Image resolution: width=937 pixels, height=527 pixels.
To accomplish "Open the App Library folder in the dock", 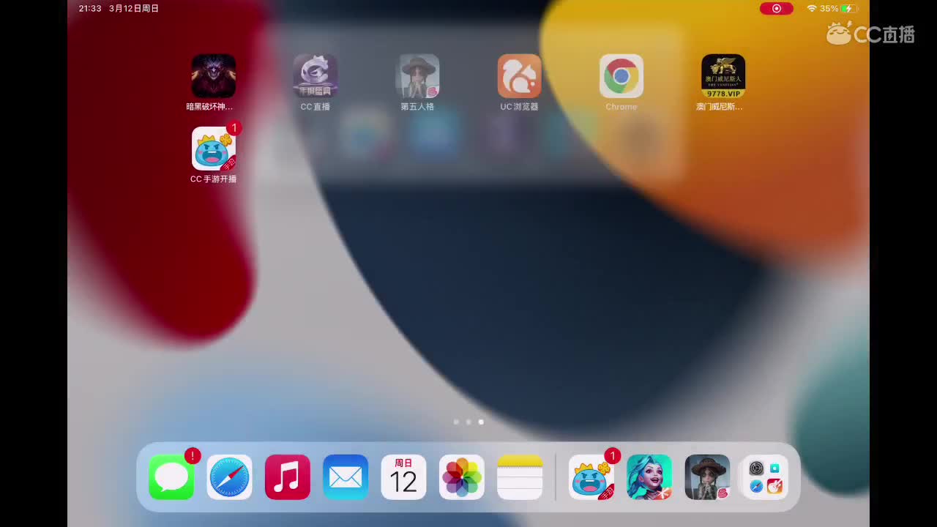I will pyautogui.click(x=766, y=477).
